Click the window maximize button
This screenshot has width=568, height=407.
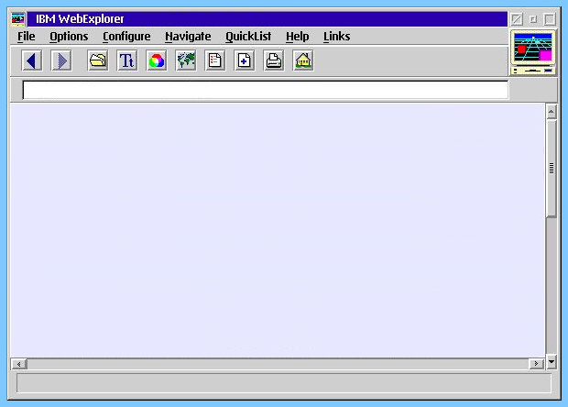pos(550,19)
